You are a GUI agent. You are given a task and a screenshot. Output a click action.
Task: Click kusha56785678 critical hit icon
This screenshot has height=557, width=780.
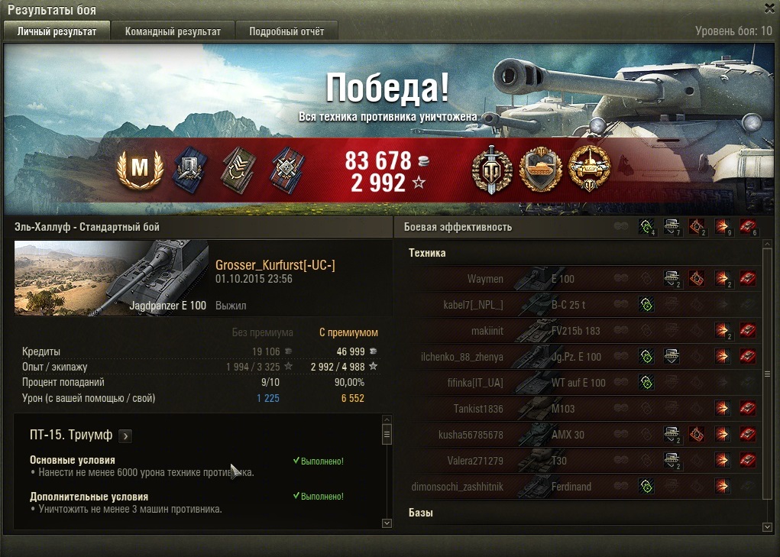pyautogui.click(x=697, y=434)
